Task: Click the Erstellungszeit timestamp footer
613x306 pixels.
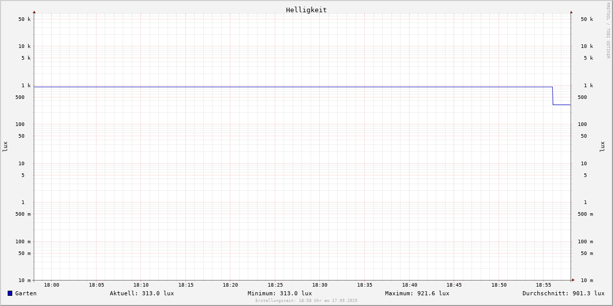Action: 306,301
